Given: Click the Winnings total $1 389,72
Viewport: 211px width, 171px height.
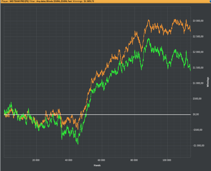Looking at the screenshot, I should [89, 1].
